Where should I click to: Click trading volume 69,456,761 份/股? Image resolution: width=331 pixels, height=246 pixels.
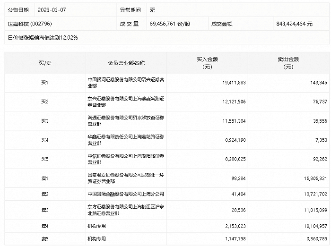(170, 24)
